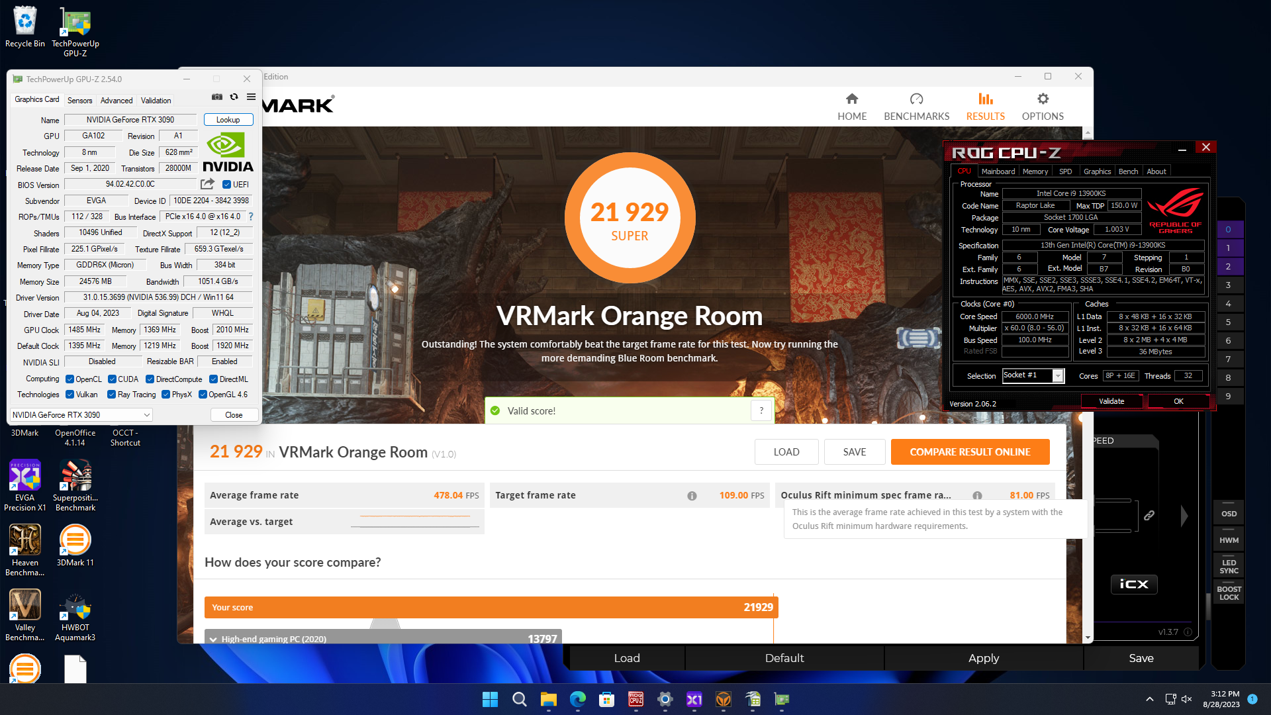Click Target frame rate info icon
1271x715 pixels.
point(692,496)
